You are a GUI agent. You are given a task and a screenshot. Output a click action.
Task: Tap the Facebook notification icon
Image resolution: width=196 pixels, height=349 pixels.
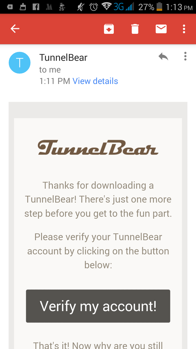[x=36, y=7]
